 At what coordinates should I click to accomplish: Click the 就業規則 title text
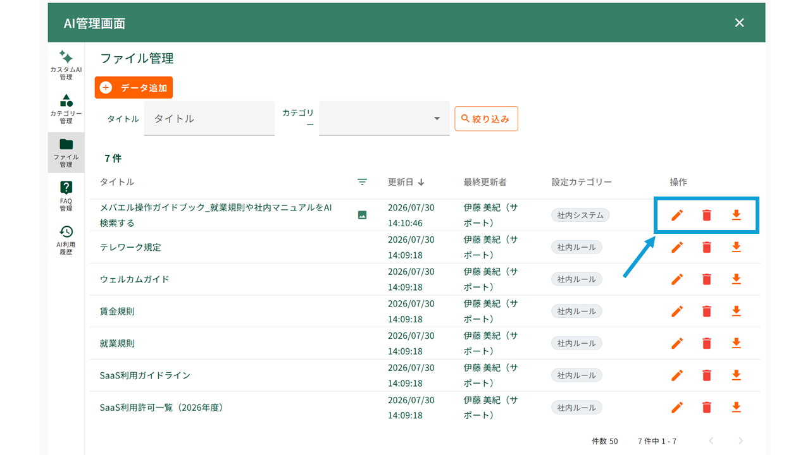coord(117,343)
